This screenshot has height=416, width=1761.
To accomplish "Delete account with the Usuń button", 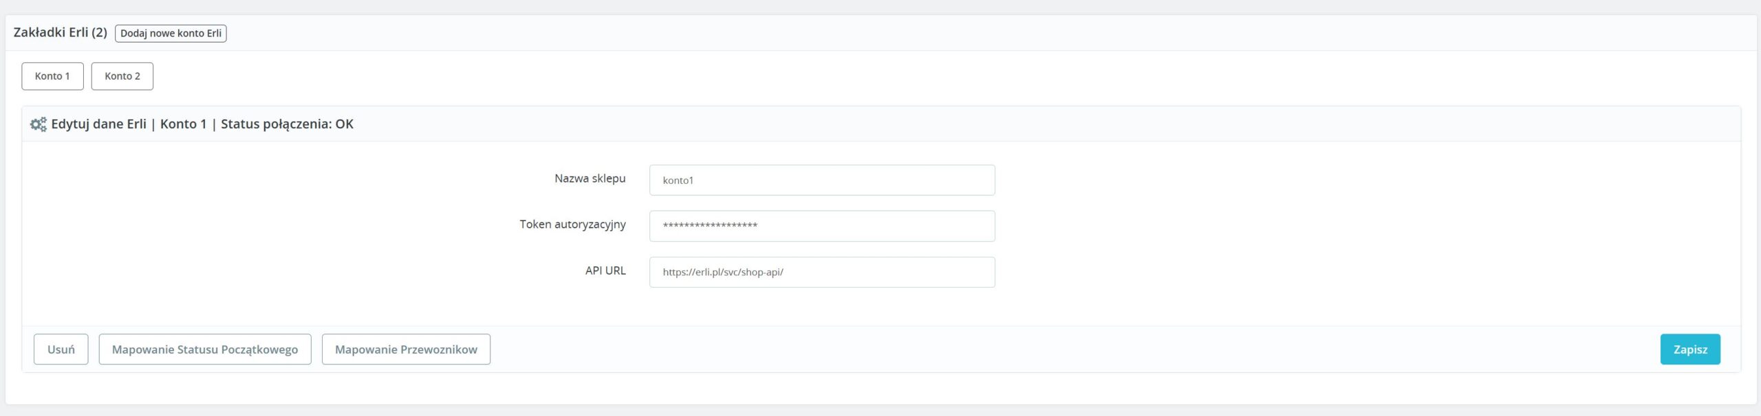I will (x=61, y=349).
